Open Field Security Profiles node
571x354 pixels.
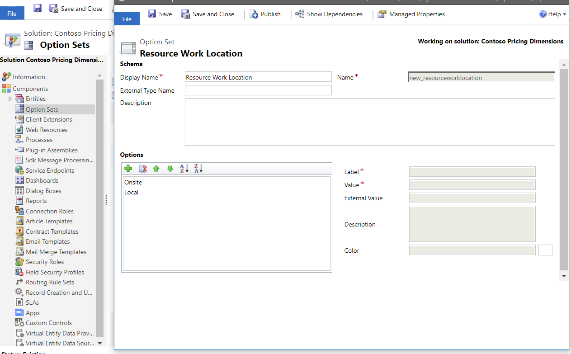point(55,272)
